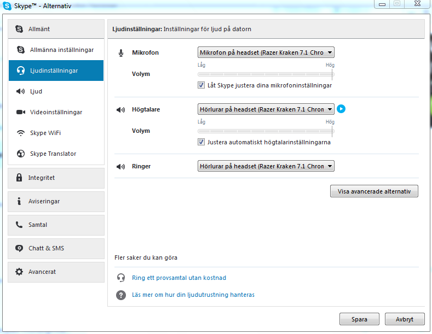Open the Ringer device dropdown
The width and height of the screenshot is (432, 334).
[x=266, y=166]
